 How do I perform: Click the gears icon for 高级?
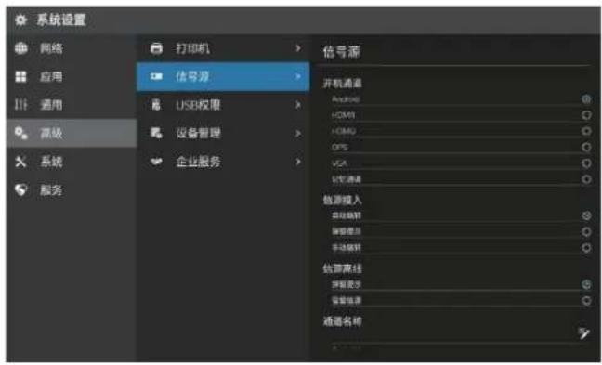point(20,133)
